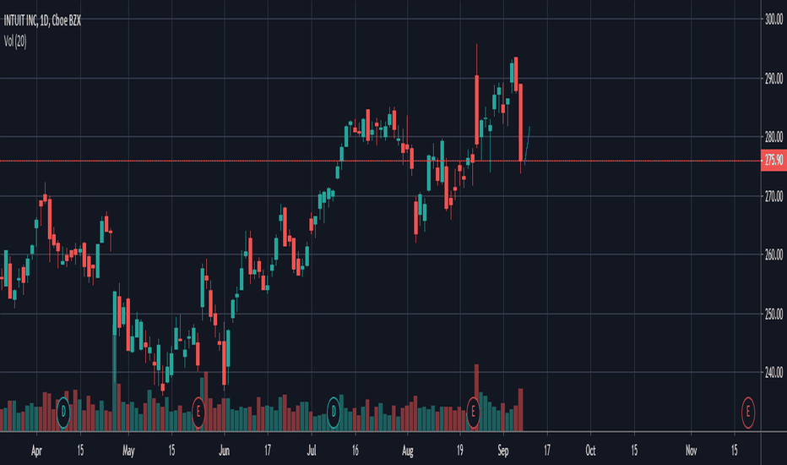
Task: Select the Nov date axis label
Action: point(691,451)
